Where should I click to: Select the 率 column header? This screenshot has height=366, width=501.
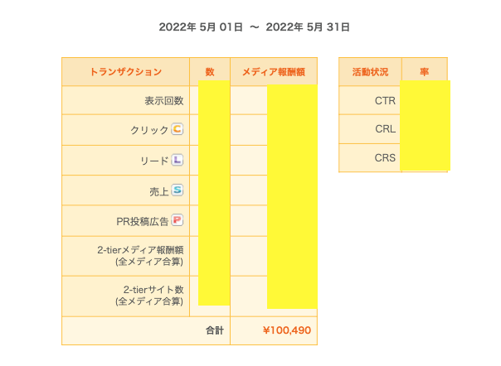(424, 72)
